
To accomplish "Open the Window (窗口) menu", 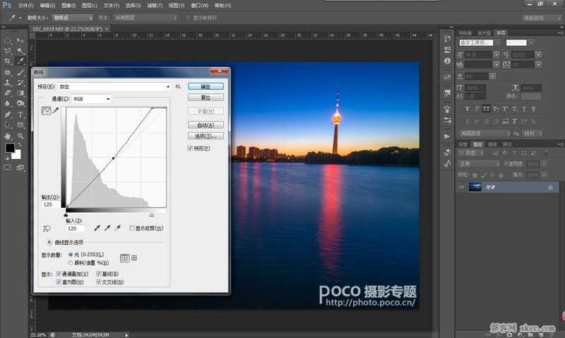I will (200, 6).
